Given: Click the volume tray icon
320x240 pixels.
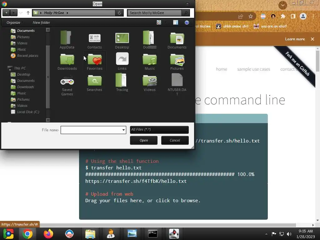Looking at the screenshot, I should (289, 234).
